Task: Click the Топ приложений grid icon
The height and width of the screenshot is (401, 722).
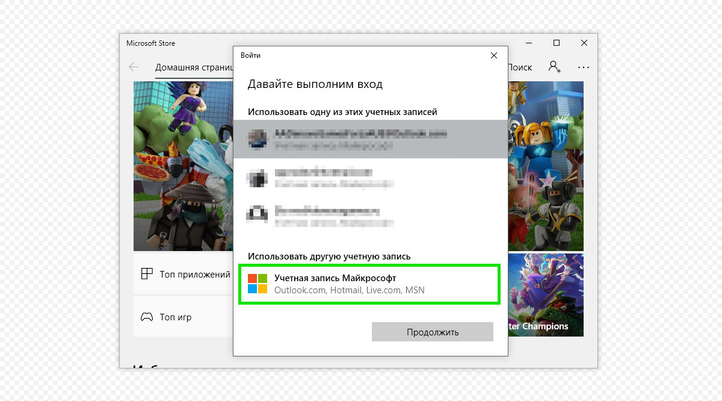Action: click(x=147, y=274)
